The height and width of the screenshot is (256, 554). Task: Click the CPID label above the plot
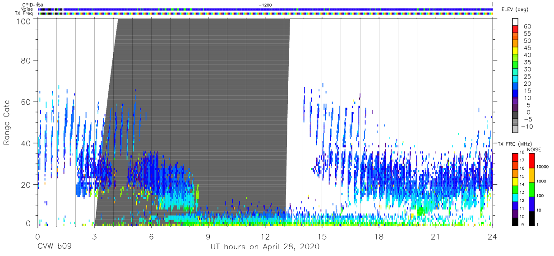(28, 5)
